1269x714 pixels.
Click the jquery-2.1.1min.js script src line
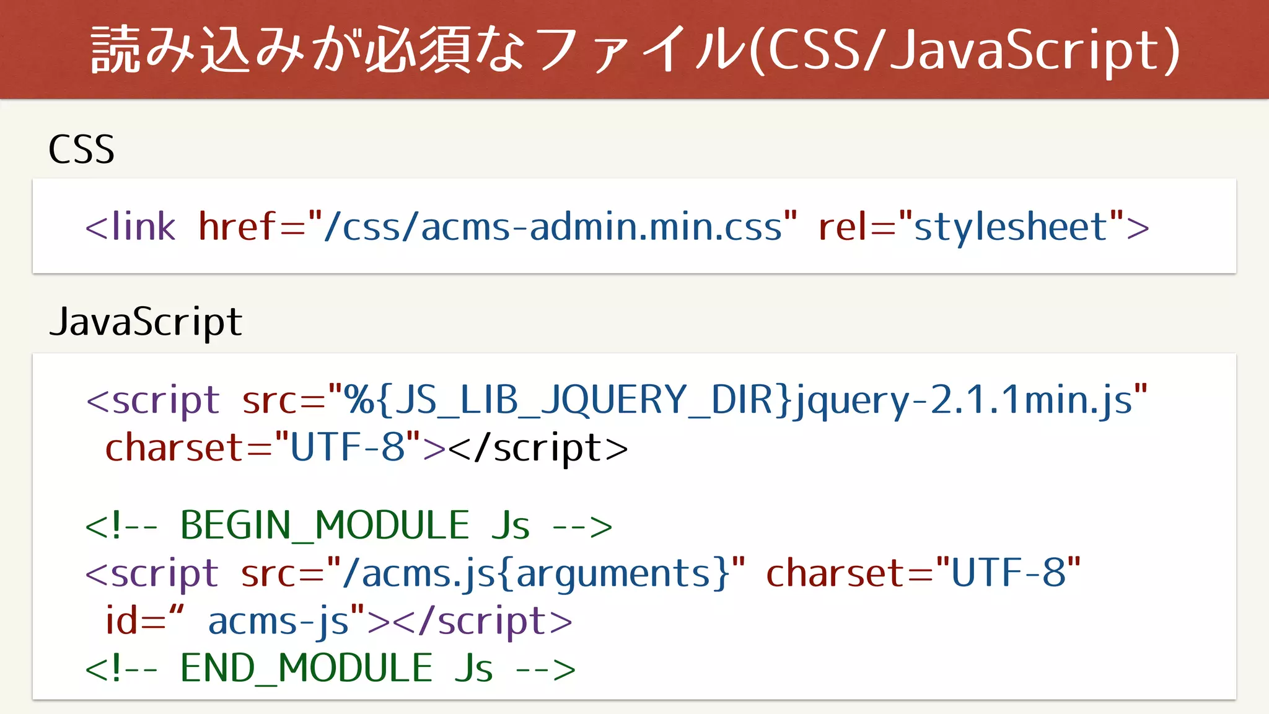[617, 400]
